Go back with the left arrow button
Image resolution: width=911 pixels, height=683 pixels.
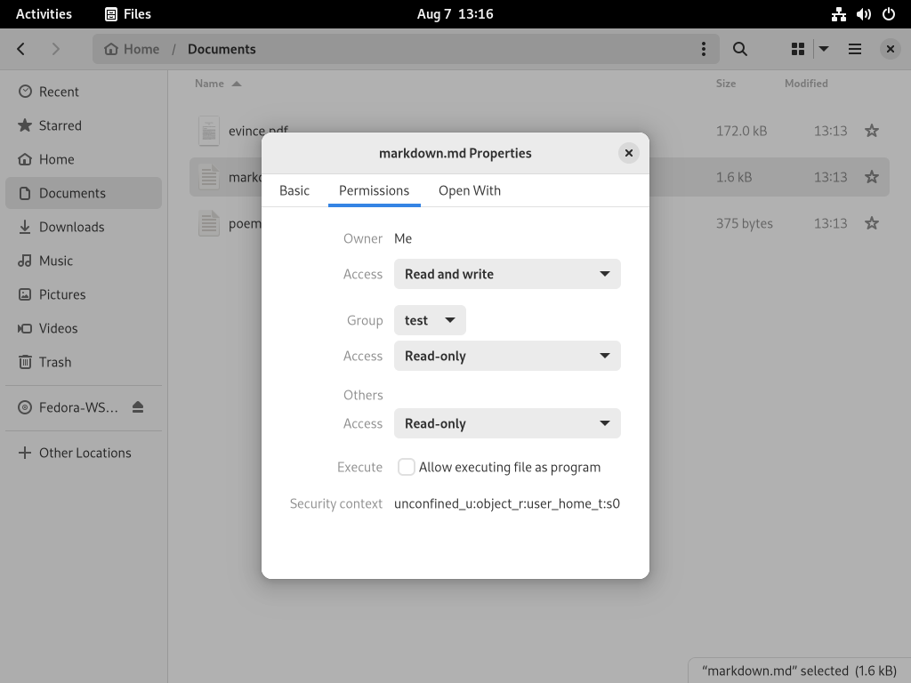(x=21, y=50)
